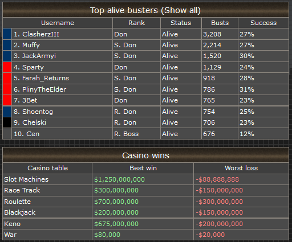292x242 pixels.
Task: Open Cen's profile
Action: click(33, 134)
